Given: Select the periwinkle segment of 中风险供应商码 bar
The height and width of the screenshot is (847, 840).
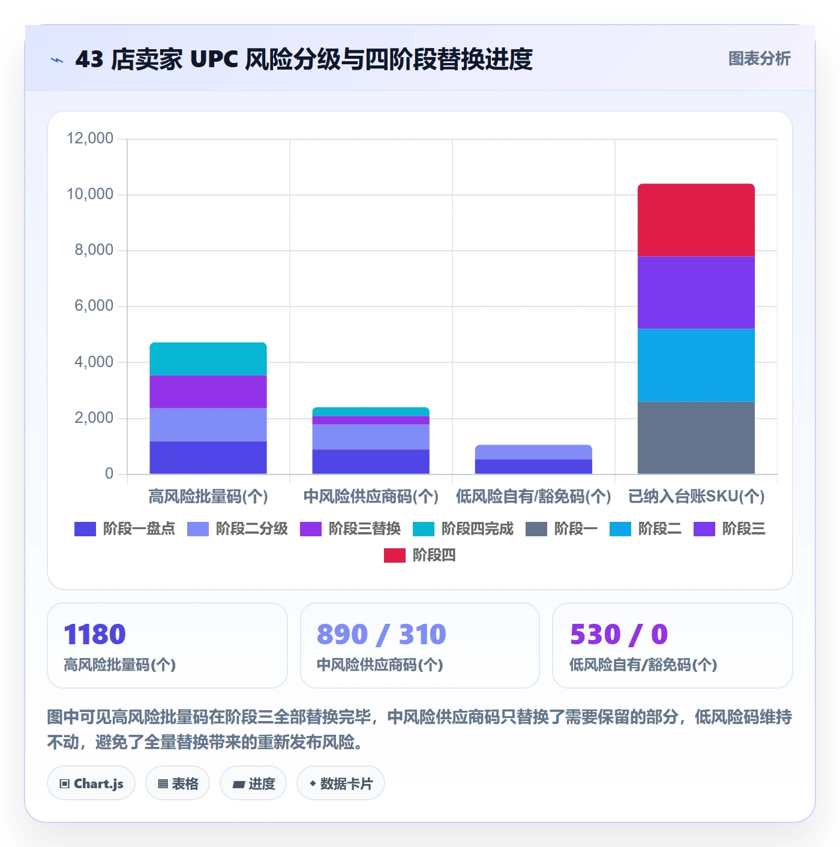Looking at the screenshot, I should coord(371,437).
